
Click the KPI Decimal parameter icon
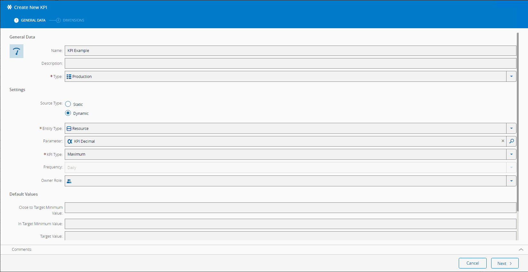[70, 141]
